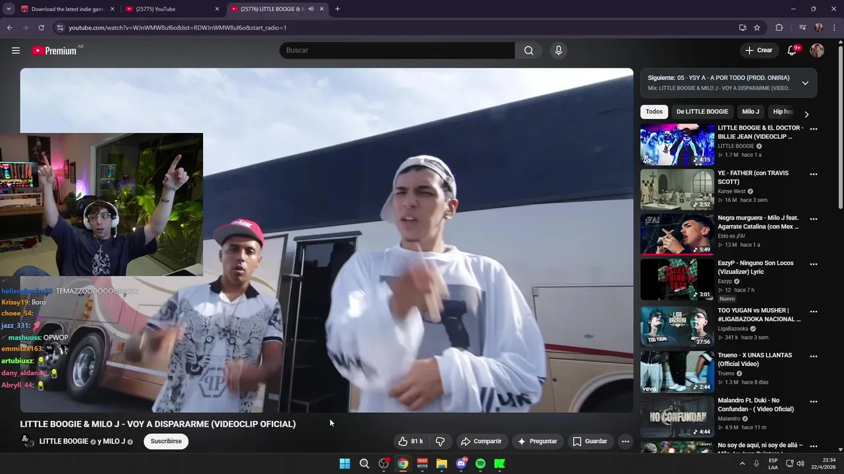
Task: Click the Buscar search field
Action: pos(397,51)
